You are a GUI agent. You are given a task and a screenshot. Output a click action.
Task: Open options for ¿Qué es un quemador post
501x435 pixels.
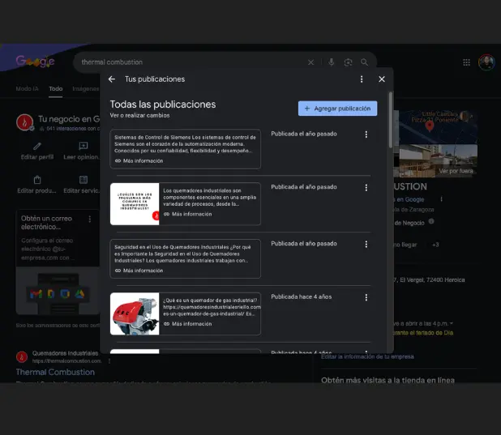coord(366,297)
